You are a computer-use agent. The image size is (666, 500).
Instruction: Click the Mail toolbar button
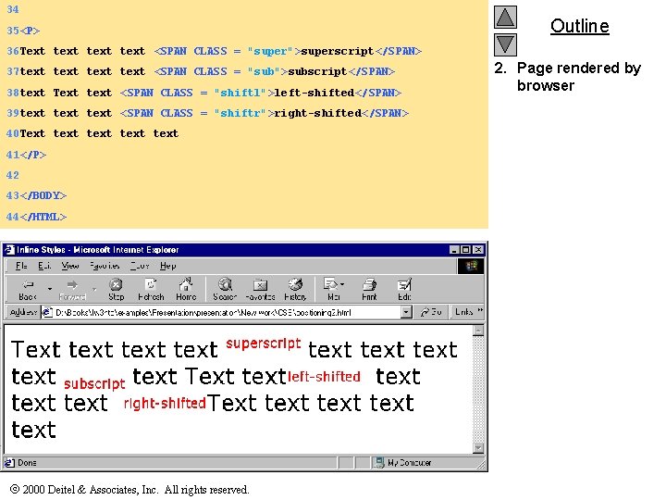coord(333,290)
